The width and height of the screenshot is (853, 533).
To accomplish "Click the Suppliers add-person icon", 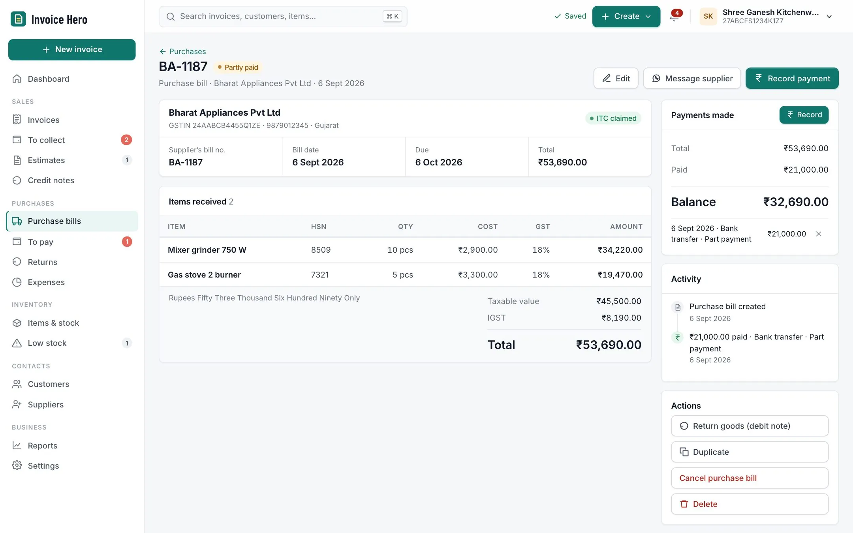I will pos(17,404).
